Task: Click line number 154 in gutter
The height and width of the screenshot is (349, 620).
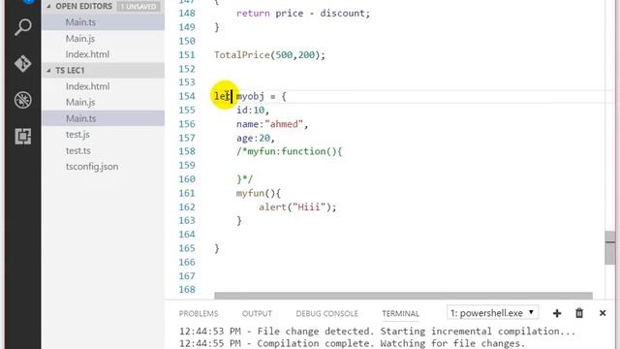Action: point(187,96)
